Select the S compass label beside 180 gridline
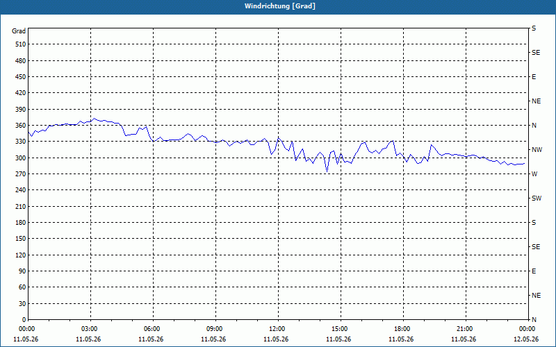The image size is (556, 347). point(534,223)
